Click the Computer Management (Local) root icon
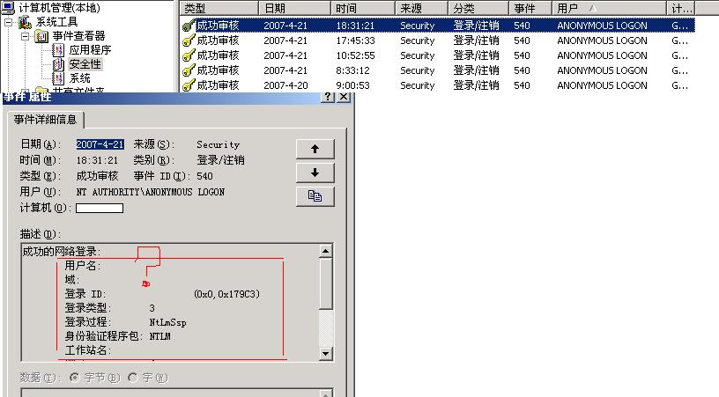The width and height of the screenshot is (719, 397). click(x=8, y=7)
